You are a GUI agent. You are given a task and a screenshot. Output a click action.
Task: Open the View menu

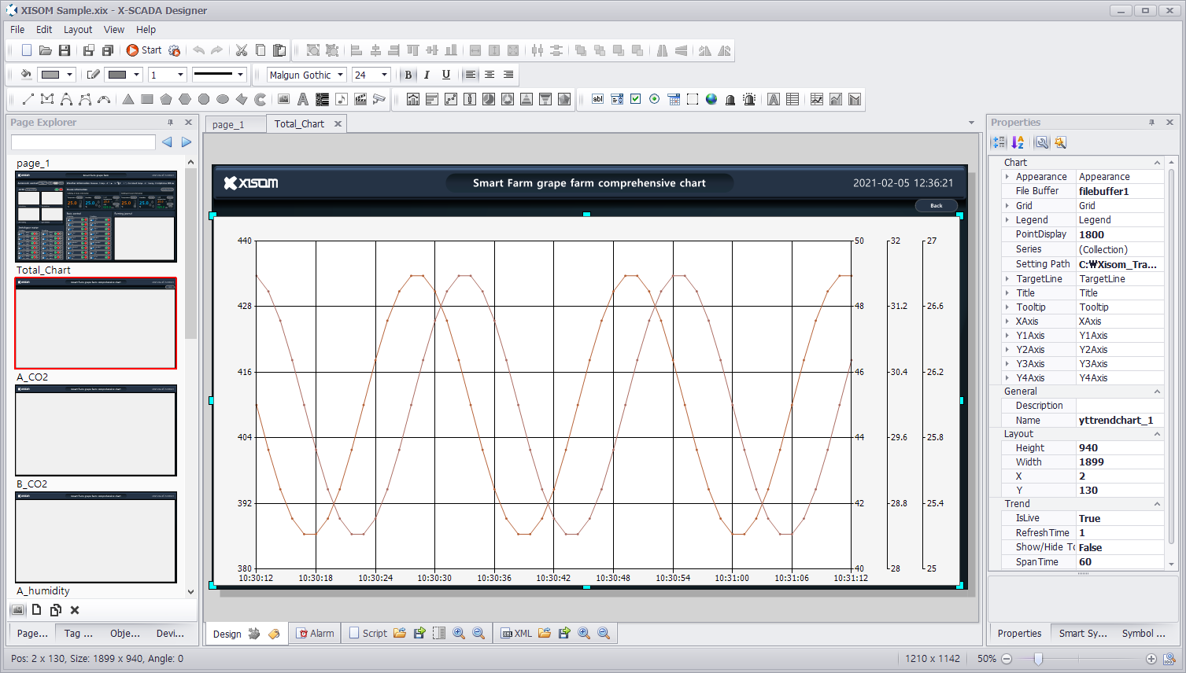[114, 29]
